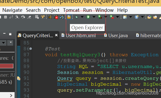Click the Open Task folder icon
This screenshot has height=98, width=161.
155,17
